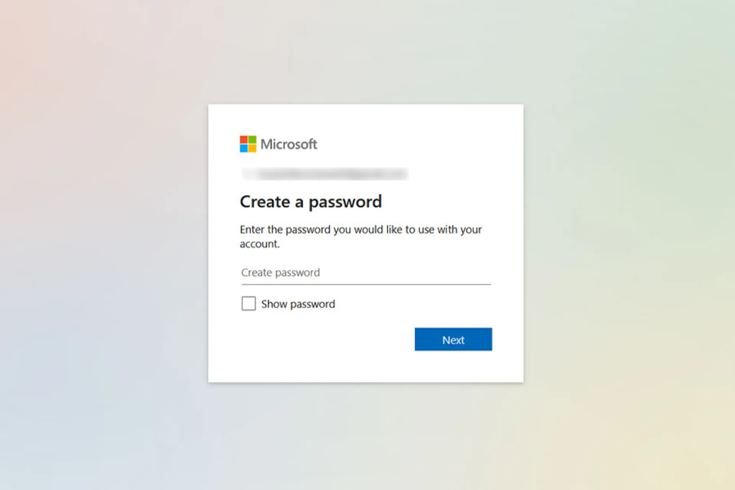Click the blurred email address line
The image size is (735, 490).
pyautogui.click(x=325, y=174)
